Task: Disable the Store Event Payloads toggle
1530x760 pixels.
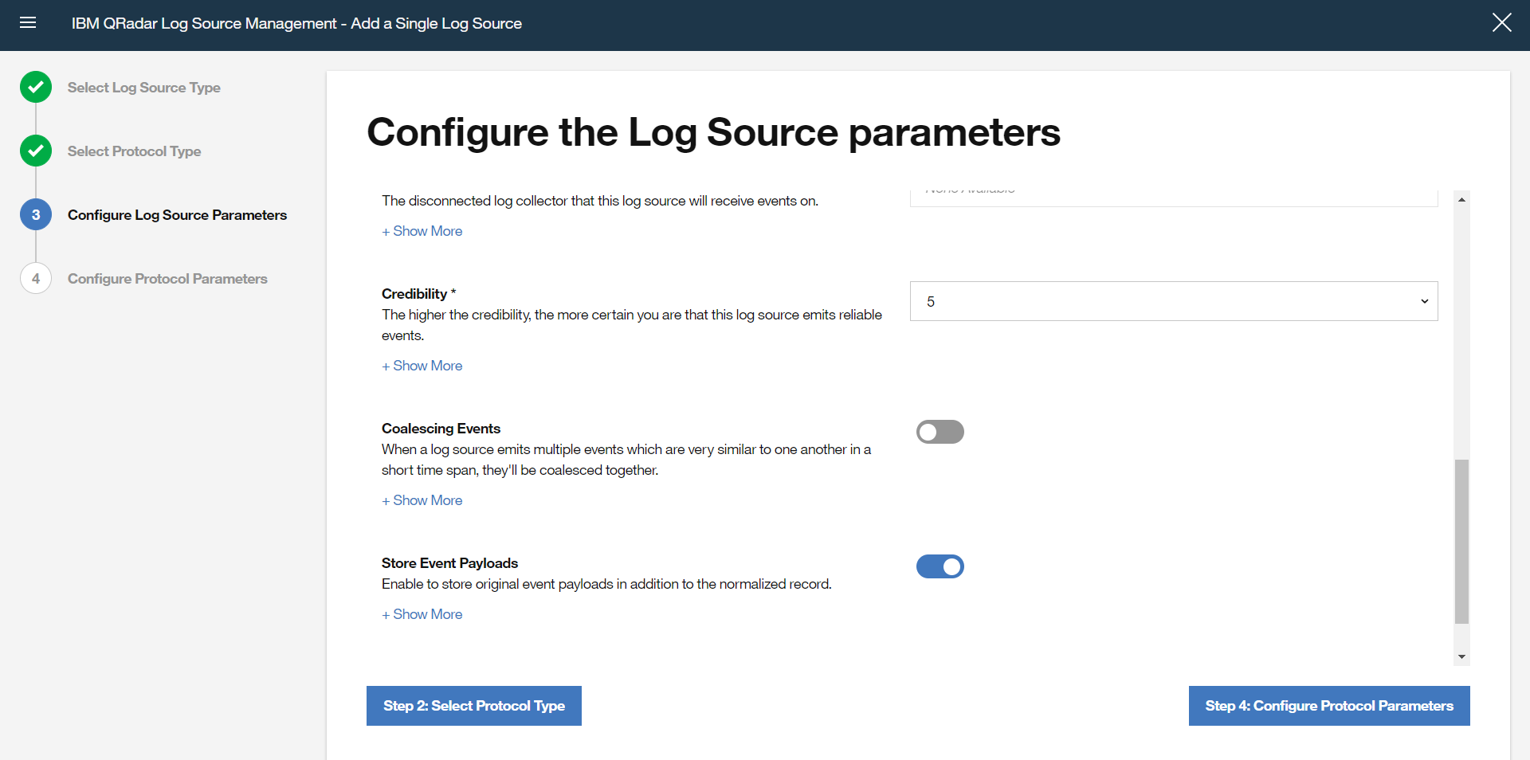Action: pos(940,566)
